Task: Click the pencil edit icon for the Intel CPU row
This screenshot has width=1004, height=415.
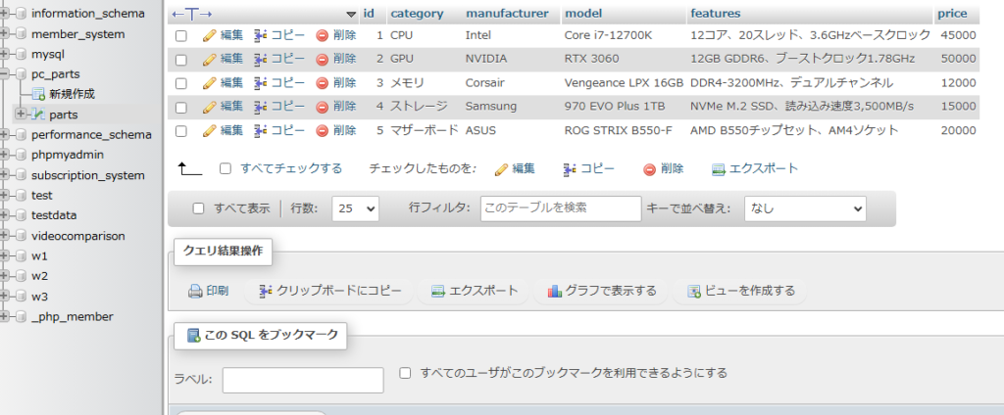Action: coord(209,35)
